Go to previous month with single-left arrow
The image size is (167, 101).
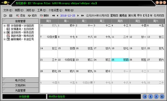pyautogui.click(x=58, y=16)
